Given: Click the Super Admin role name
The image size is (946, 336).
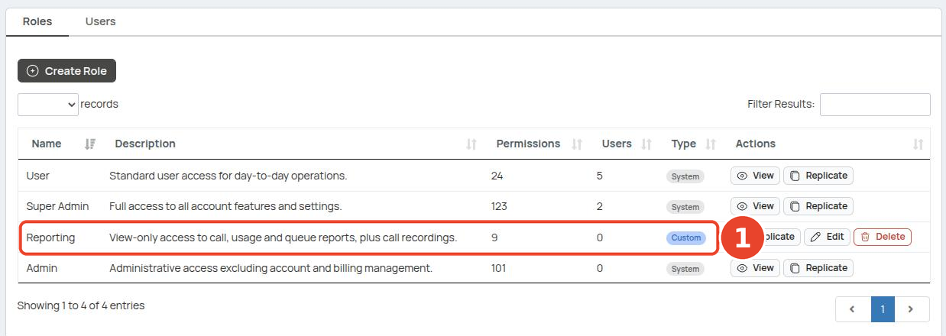Looking at the screenshot, I should coord(57,206).
